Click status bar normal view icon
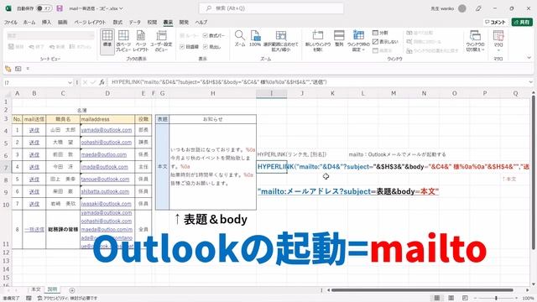This screenshot has width=537, height=302. (437, 298)
